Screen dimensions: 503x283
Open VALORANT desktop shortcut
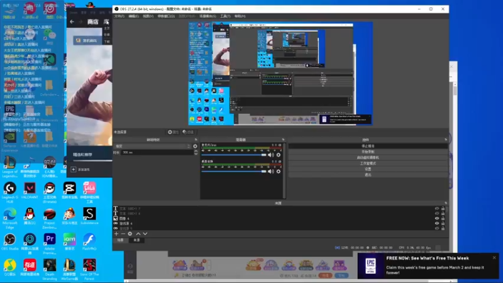pos(30,191)
